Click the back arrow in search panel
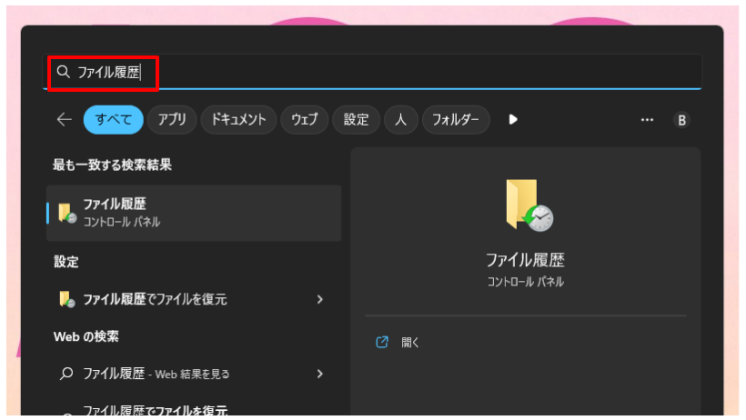The height and width of the screenshot is (420, 746). [x=64, y=119]
